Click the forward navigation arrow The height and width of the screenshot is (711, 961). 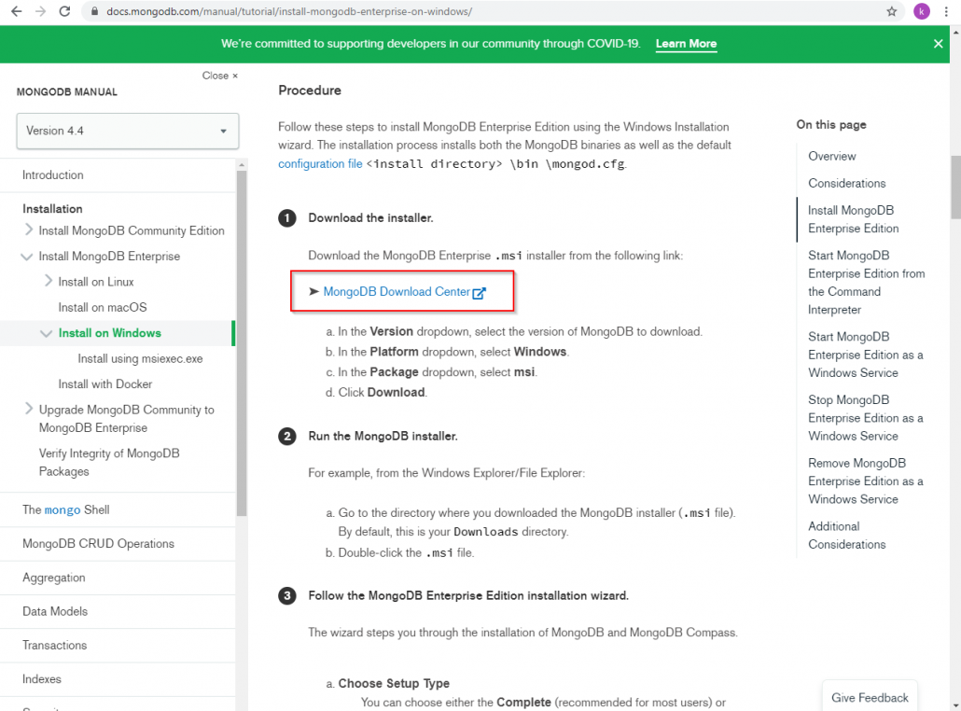(40, 13)
